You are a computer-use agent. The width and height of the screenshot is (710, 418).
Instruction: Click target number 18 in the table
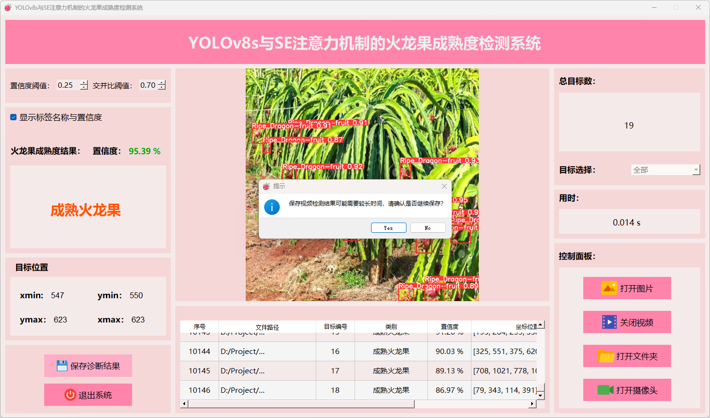click(x=336, y=390)
